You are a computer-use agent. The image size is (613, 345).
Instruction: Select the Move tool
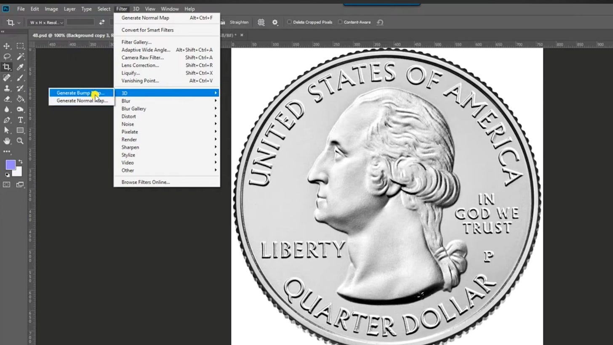(x=6, y=46)
